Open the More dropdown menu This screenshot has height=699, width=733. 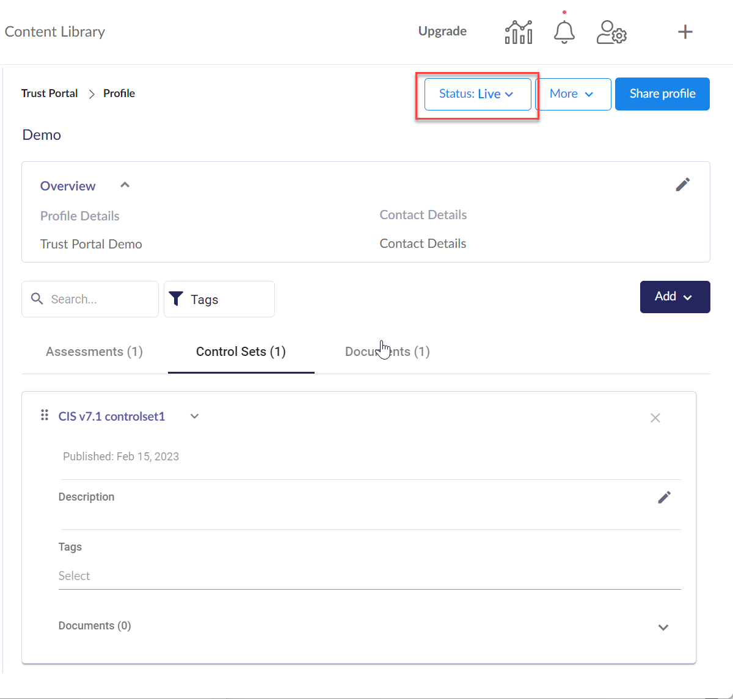click(x=572, y=94)
